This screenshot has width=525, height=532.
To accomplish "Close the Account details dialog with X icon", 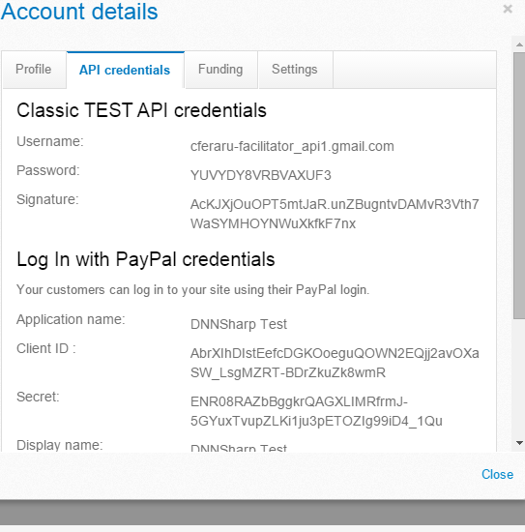I will (508, 9).
